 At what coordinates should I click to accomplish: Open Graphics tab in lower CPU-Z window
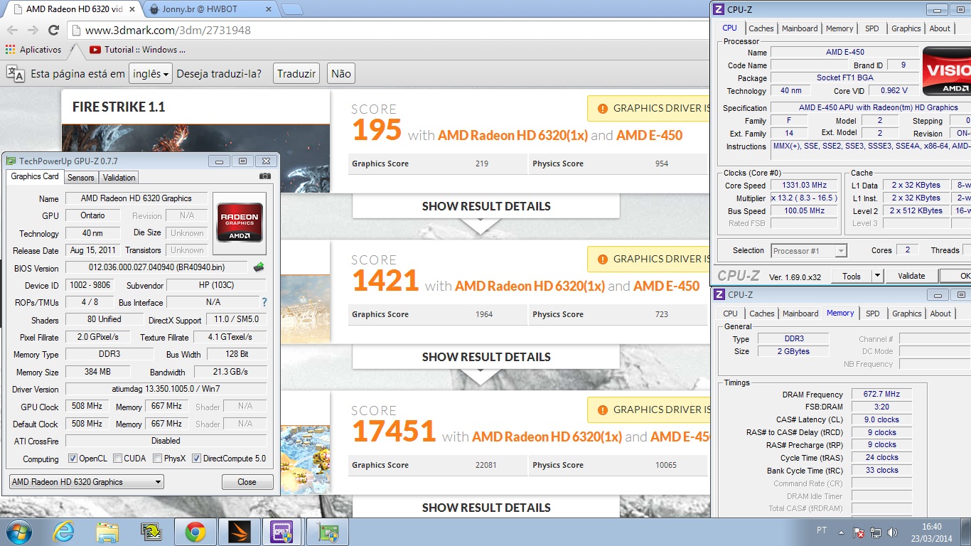[x=906, y=314]
